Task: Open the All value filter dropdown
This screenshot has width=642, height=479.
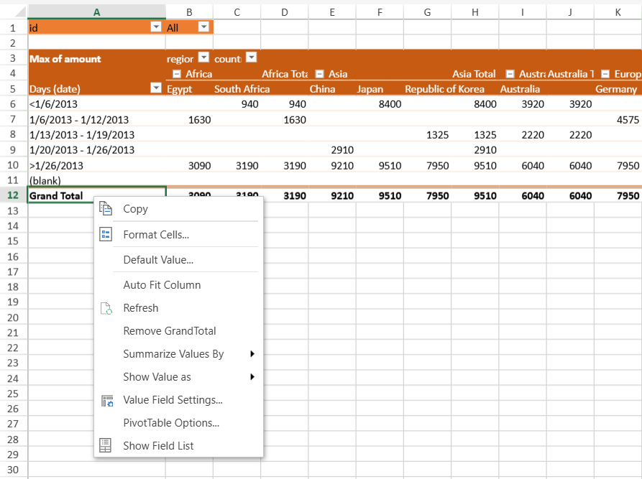Action: [x=203, y=27]
